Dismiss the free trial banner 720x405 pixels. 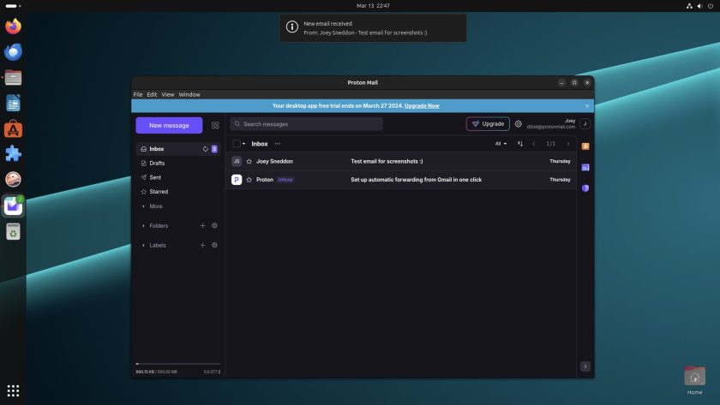pyautogui.click(x=587, y=106)
